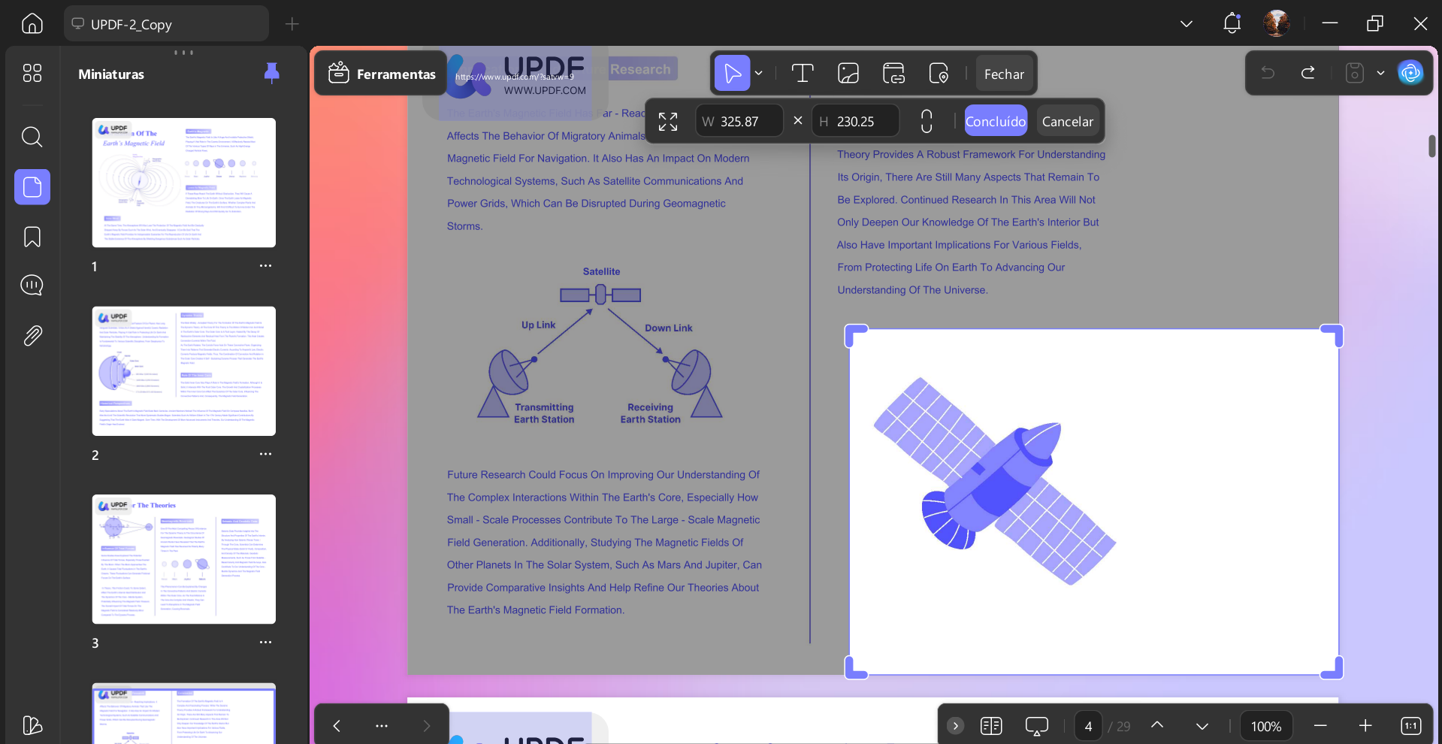This screenshot has width=1442, height=744.
Task: Edit the height field 230.25
Action: coord(856,121)
